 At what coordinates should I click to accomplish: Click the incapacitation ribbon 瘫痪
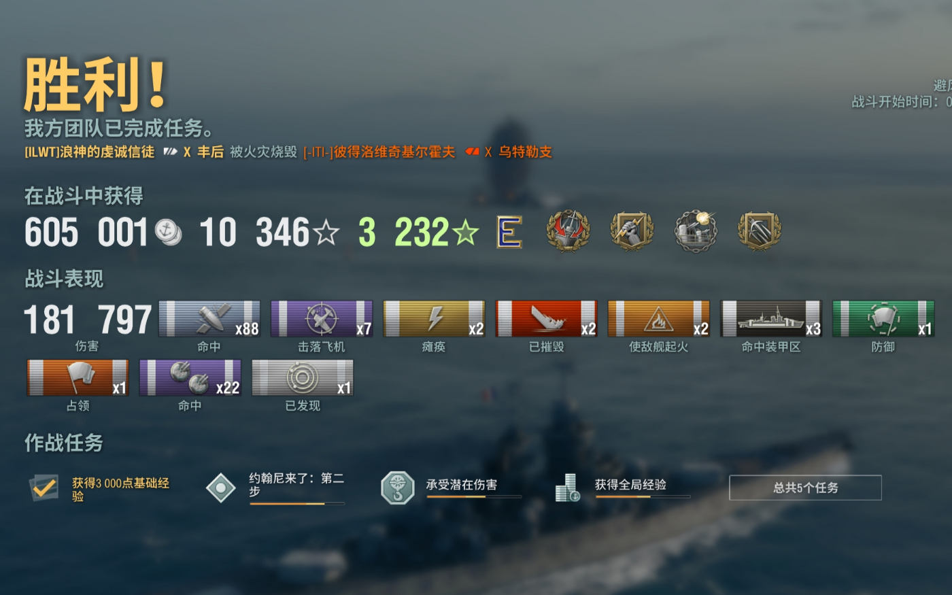(x=434, y=319)
